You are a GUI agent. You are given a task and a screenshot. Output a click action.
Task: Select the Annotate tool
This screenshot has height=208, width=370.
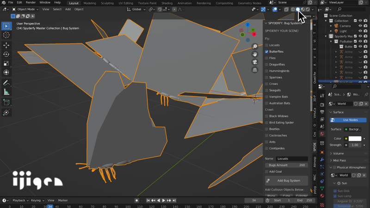6,83
